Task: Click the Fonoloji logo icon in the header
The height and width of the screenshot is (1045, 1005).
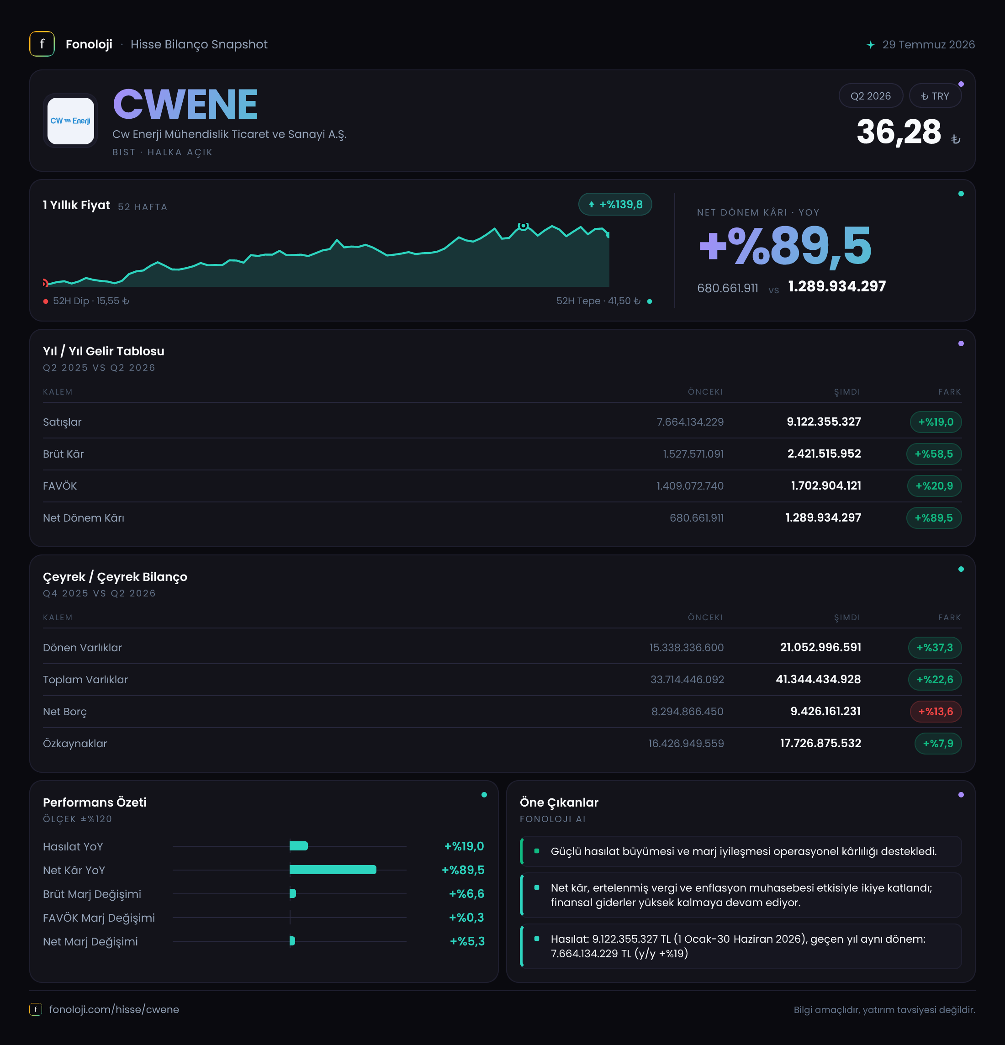Action: (42, 44)
